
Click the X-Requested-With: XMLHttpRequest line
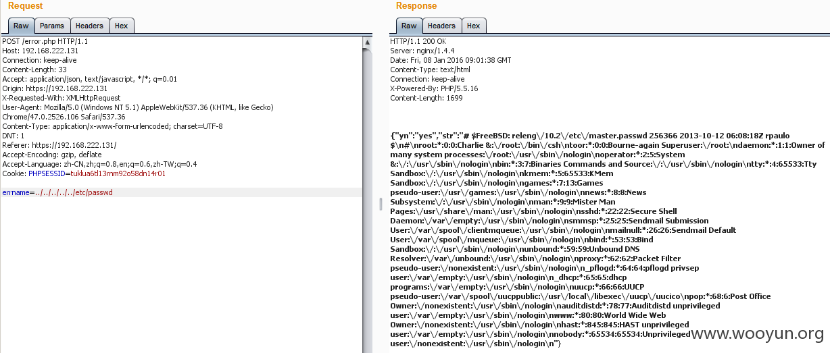[62, 98]
